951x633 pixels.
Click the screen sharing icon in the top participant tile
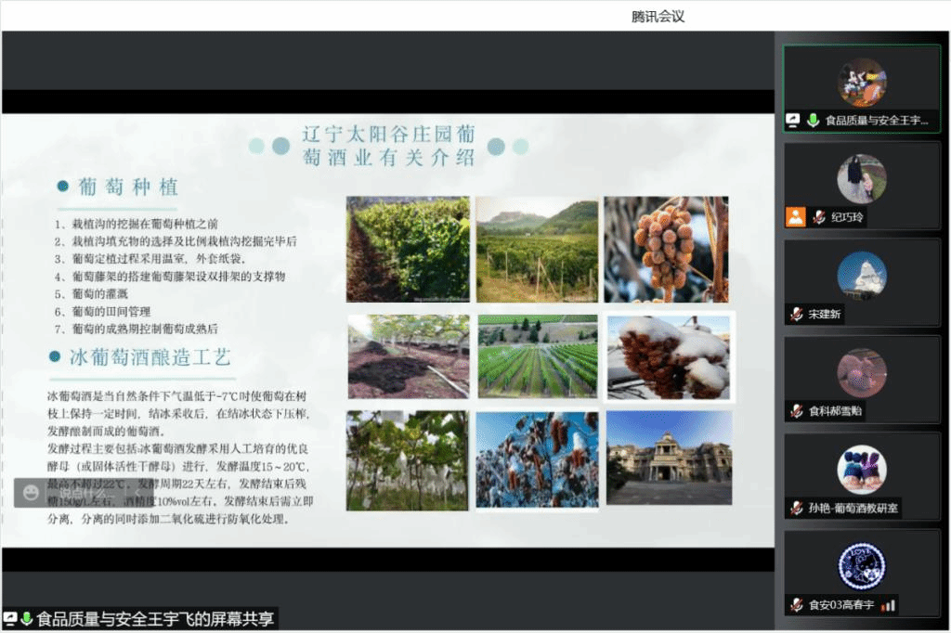tap(793, 121)
